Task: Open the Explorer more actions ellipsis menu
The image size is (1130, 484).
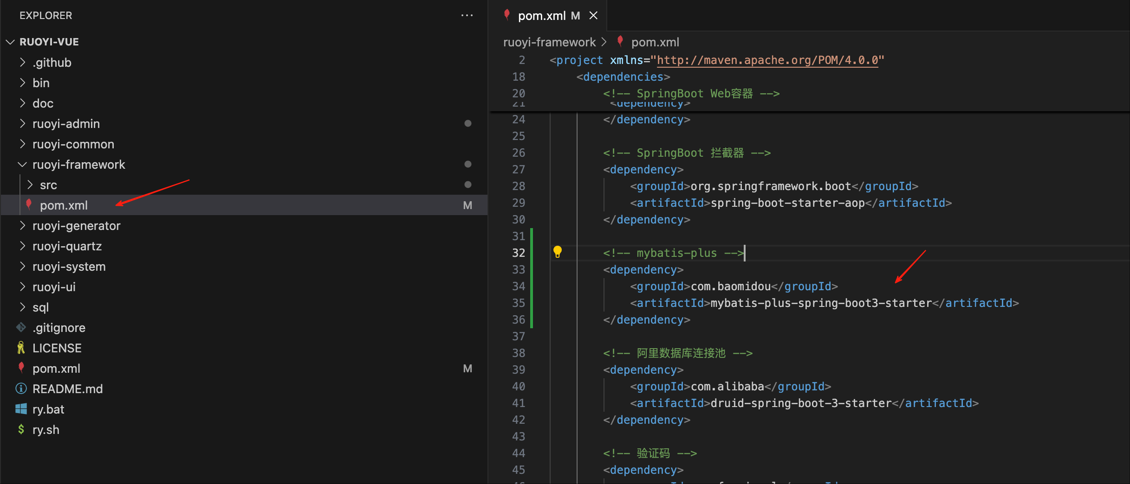Action: point(467,15)
